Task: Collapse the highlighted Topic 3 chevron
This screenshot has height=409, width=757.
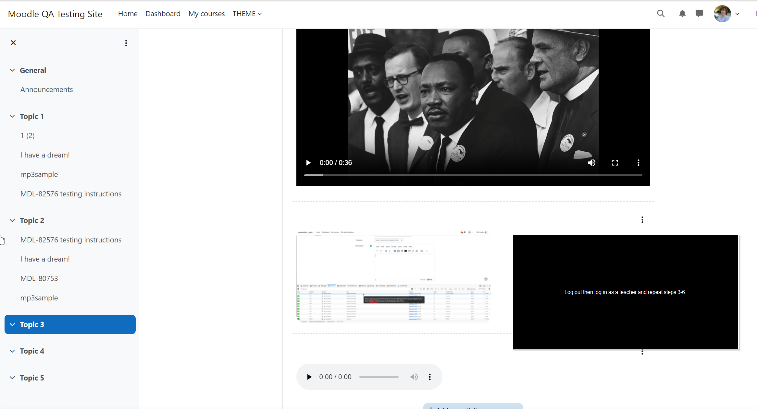Action: tap(12, 324)
